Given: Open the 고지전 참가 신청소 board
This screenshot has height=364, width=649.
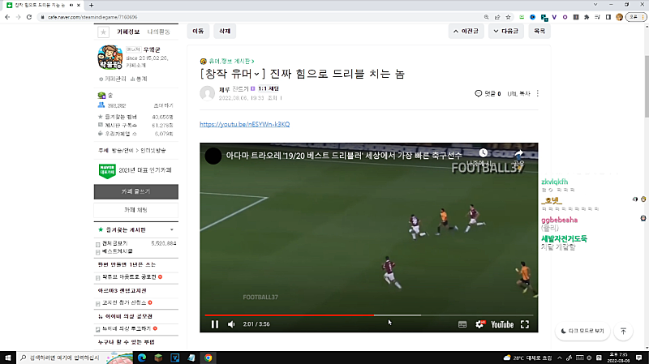Looking at the screenshot, I should coord(124,302).
